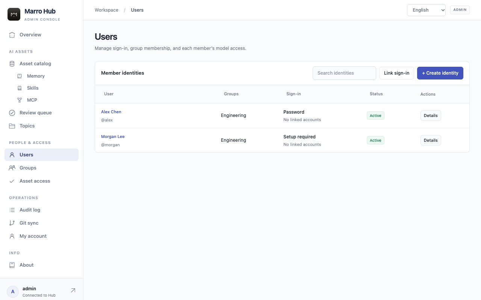Click the Topics folder icon
This screenshot has height=300, width=481.
[12, 126]
